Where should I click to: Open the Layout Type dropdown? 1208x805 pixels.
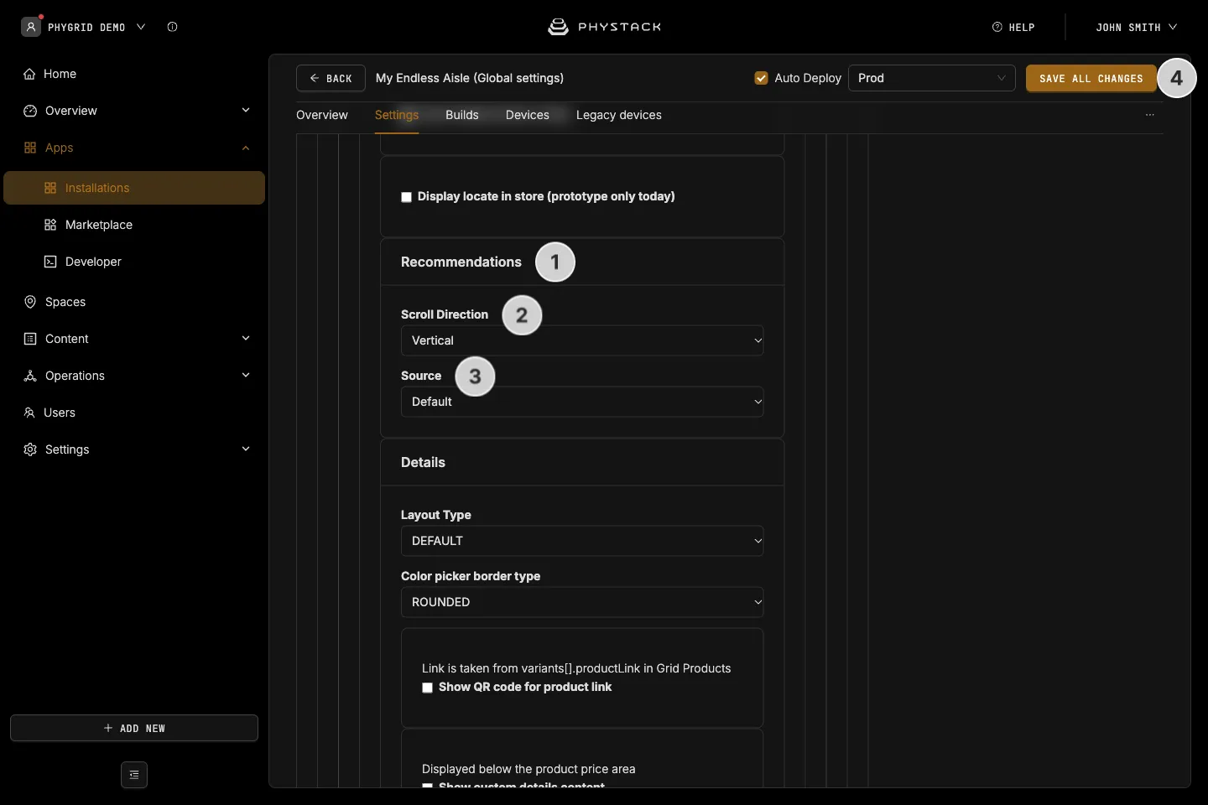tap(582, 541)
